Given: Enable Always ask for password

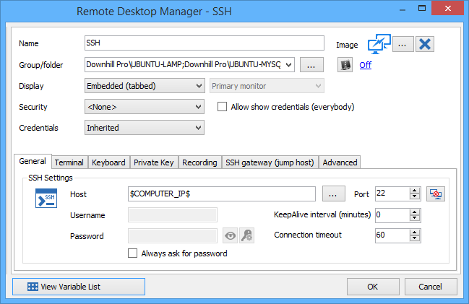Looking at the screenshot, I should [x=132, y=253].
